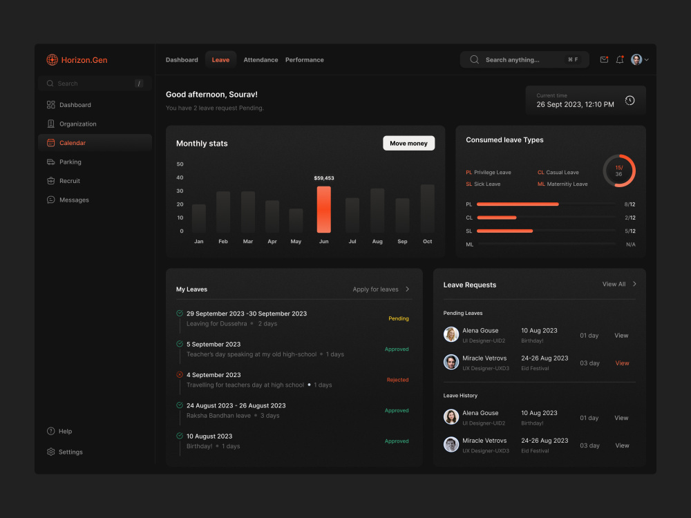Expand Apply for leaves arrow

point(407,289)
